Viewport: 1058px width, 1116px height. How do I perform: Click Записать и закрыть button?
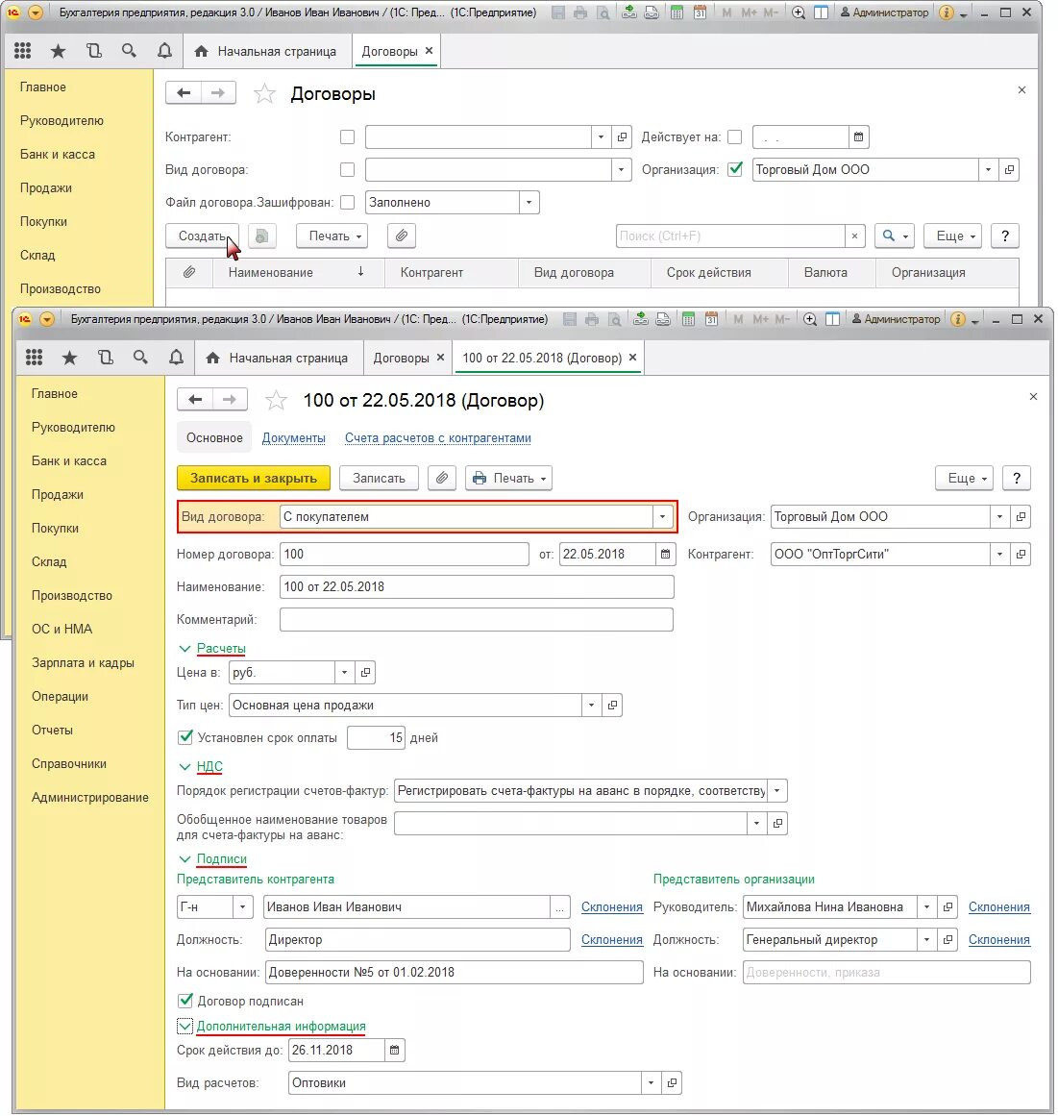coord(254,478)
